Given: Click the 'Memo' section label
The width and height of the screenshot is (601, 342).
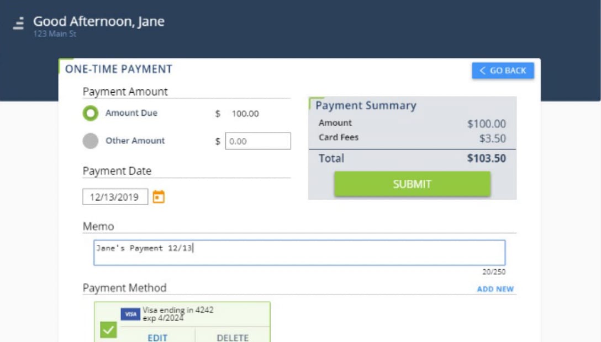Looking at the screenshot, I should coord(98,227).
